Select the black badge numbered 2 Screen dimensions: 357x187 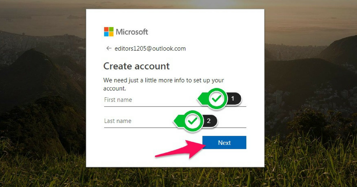click(x=209, y=121)
